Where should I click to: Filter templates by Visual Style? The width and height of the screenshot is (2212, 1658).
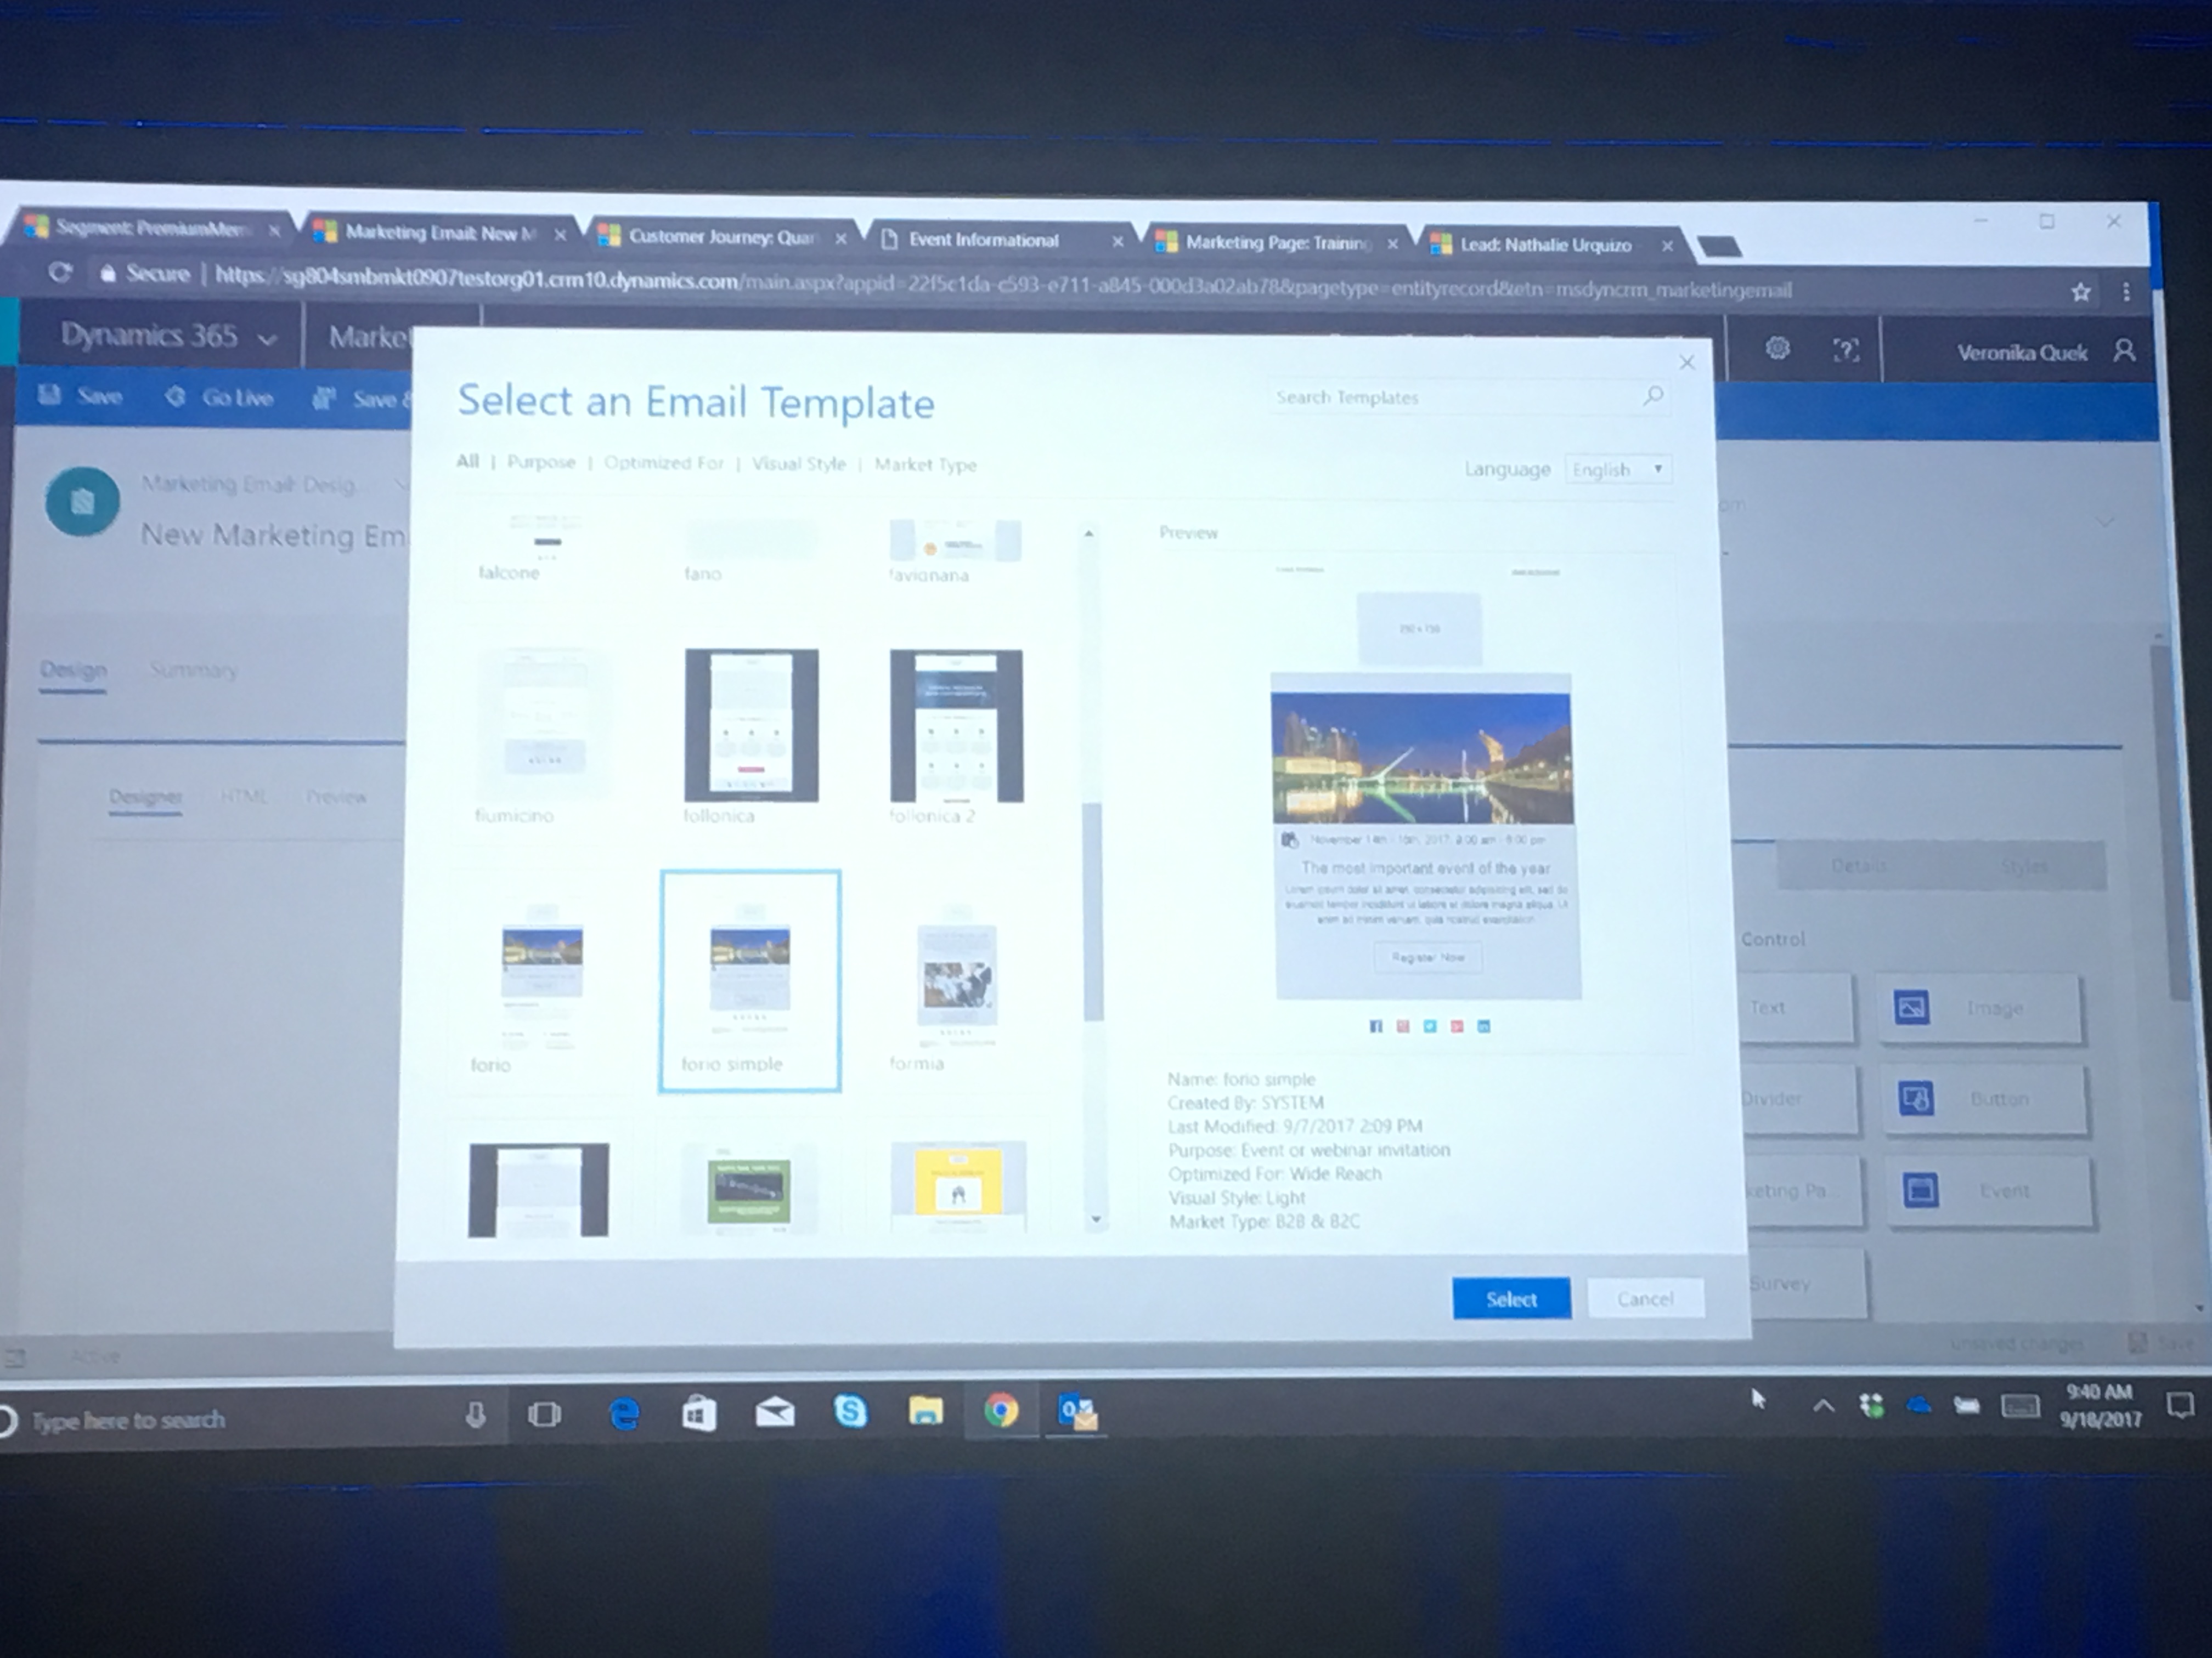point(798,464)
